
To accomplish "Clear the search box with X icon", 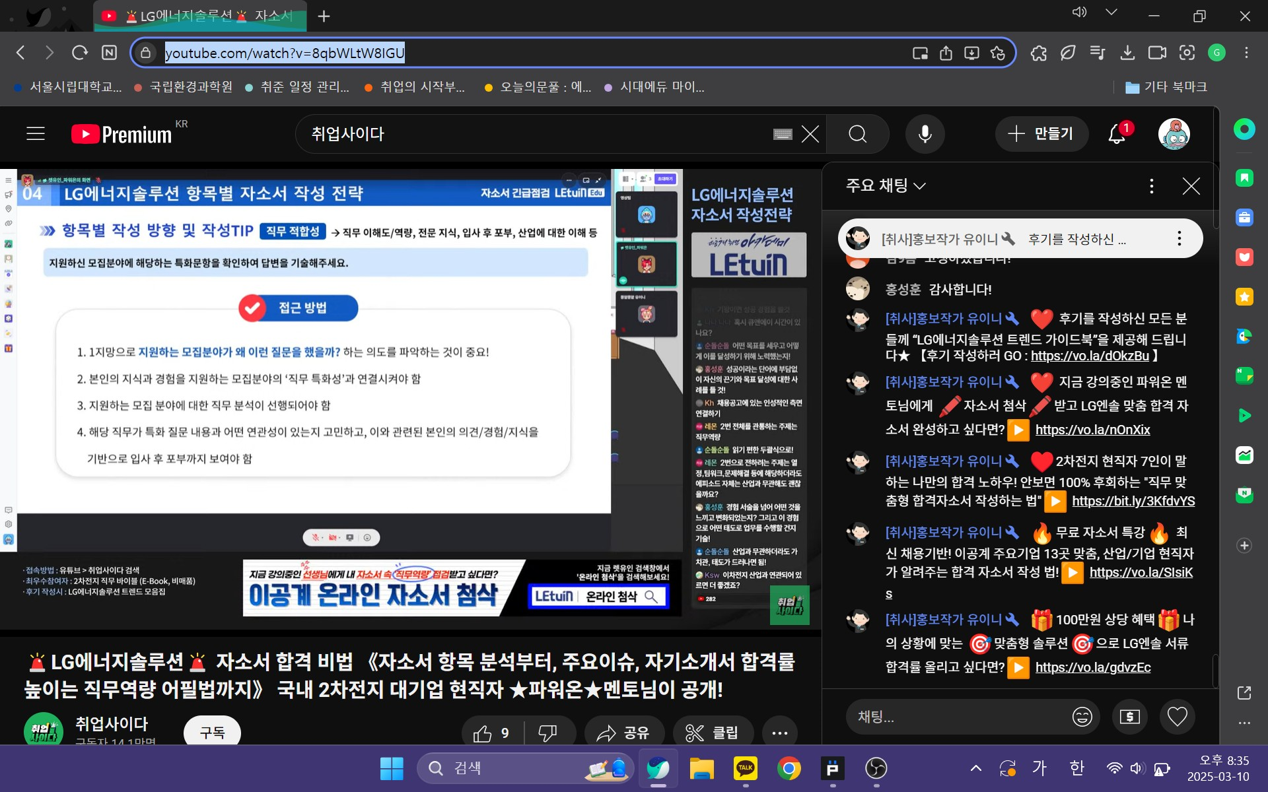I will click(810, 134).
